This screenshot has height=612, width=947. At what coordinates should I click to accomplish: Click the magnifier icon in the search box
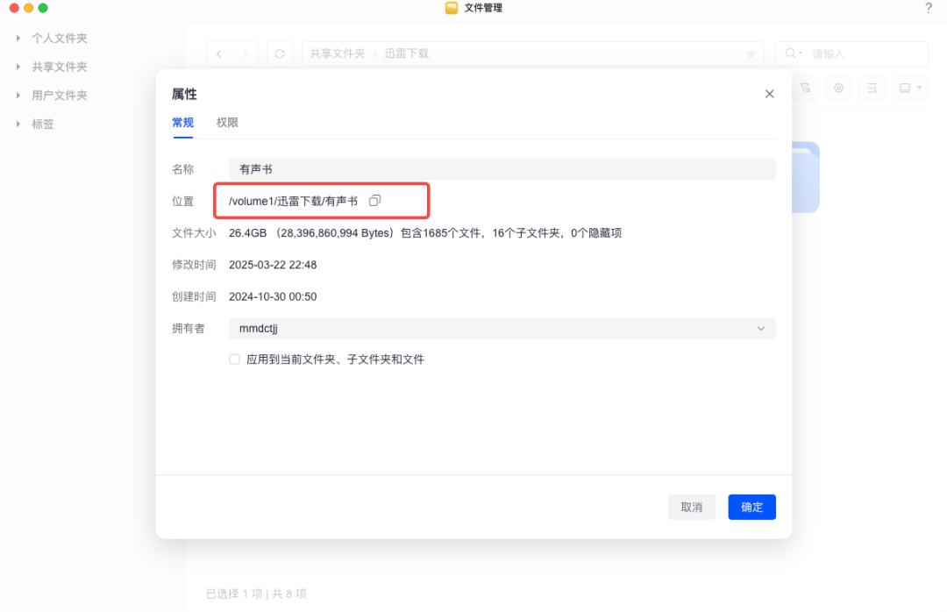(787, 53)
